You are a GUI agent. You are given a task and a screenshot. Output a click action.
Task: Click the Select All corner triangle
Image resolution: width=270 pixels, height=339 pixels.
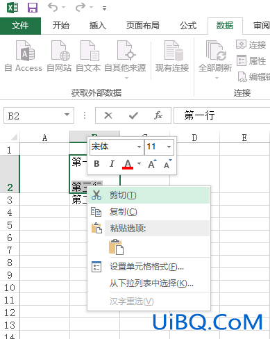coord(14,137)
